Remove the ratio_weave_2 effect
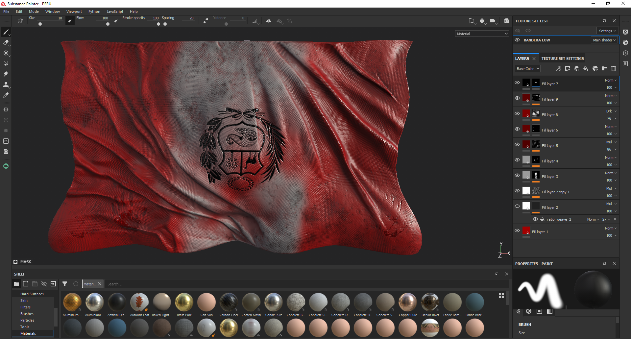The width and height of the screenshot is (631, 339). 615,219
